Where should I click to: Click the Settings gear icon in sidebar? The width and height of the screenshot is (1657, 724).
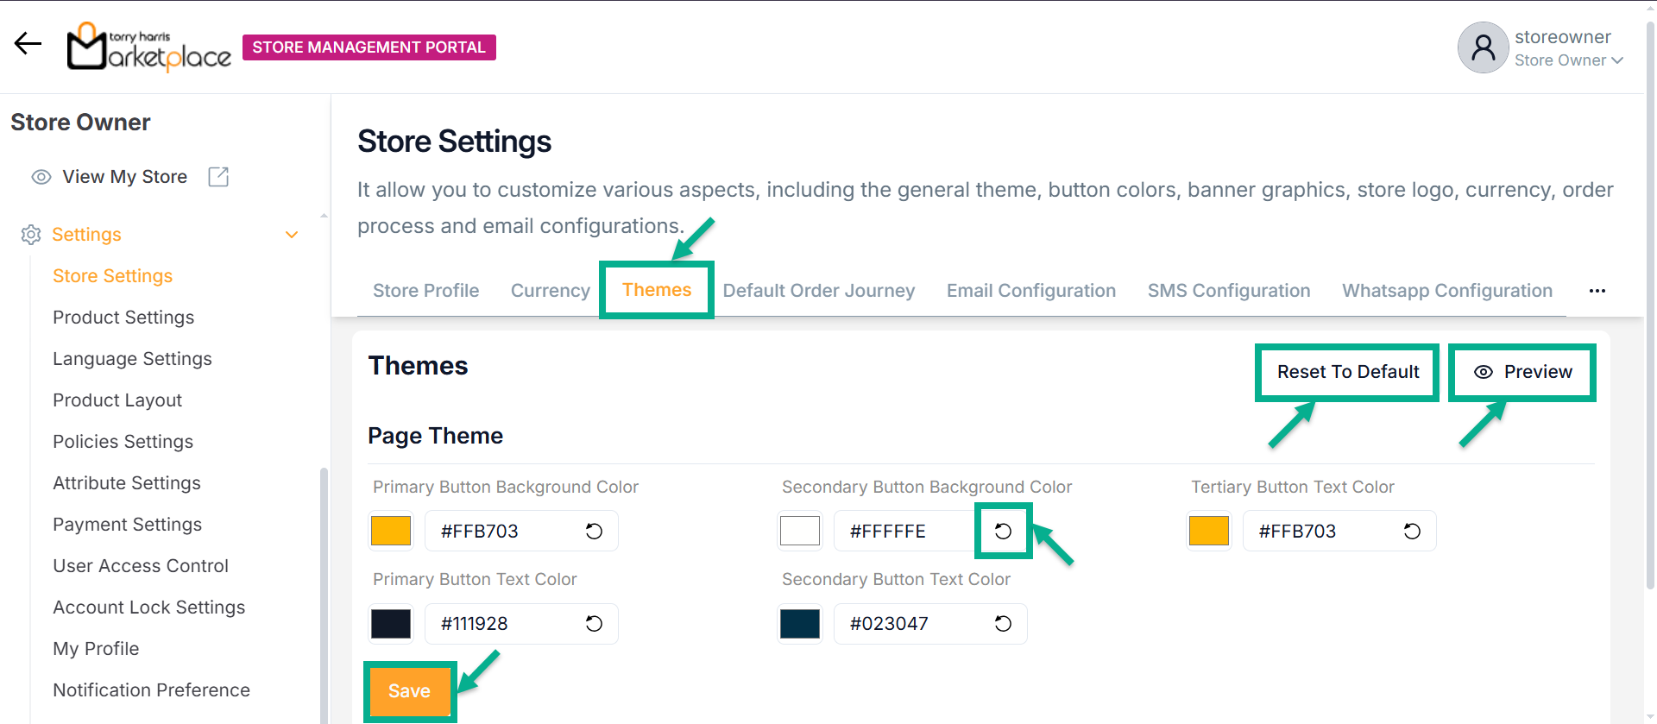click(31, 235)
